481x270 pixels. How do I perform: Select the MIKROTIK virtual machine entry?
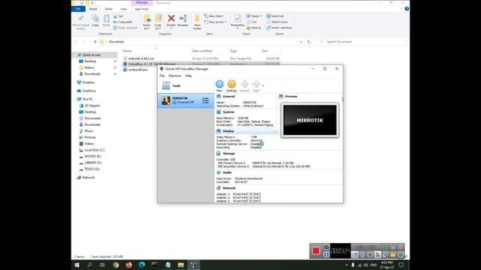click(186, 100)
